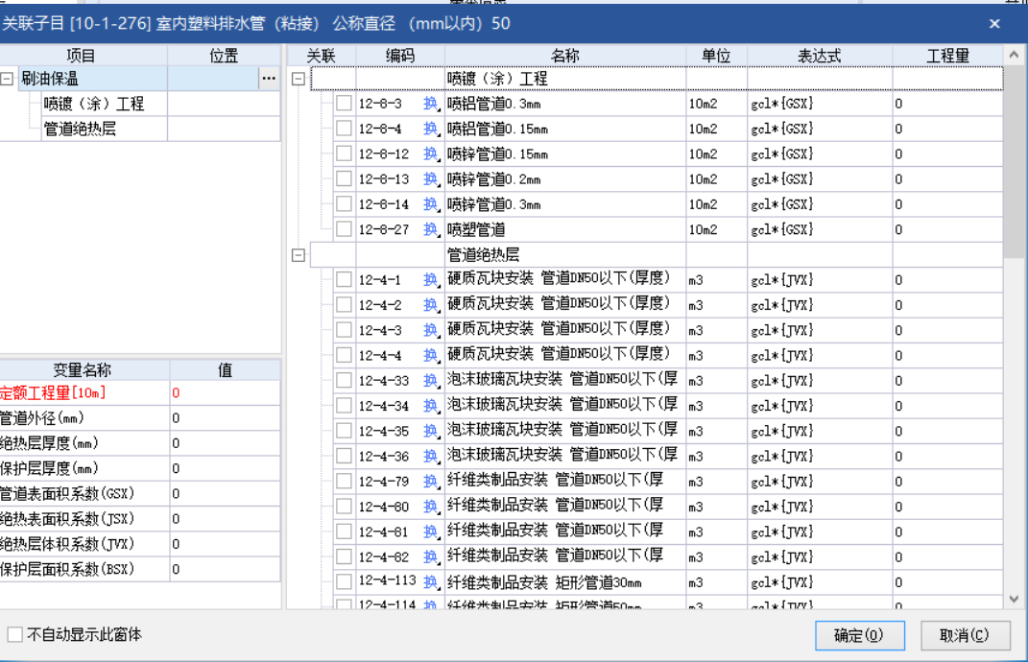Viewport: 1028px width, 662px height.
Task: Click the 名称 column header
Action: click(565, 56)
